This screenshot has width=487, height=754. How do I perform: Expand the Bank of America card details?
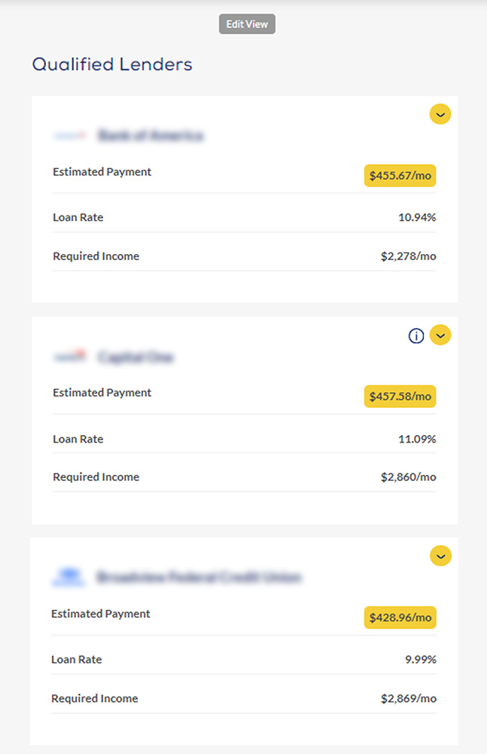pyautogui.click(x=440, y=114)
